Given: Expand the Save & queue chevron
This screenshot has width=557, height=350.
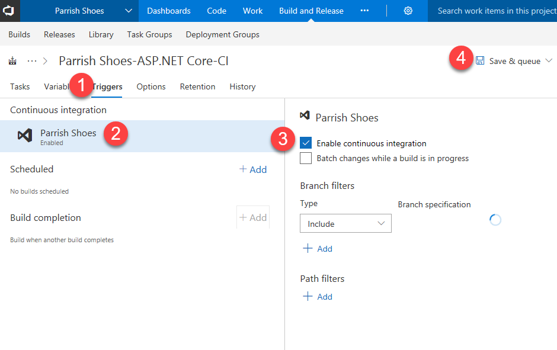Looking at the screenshot, I should tap(548, 61).
